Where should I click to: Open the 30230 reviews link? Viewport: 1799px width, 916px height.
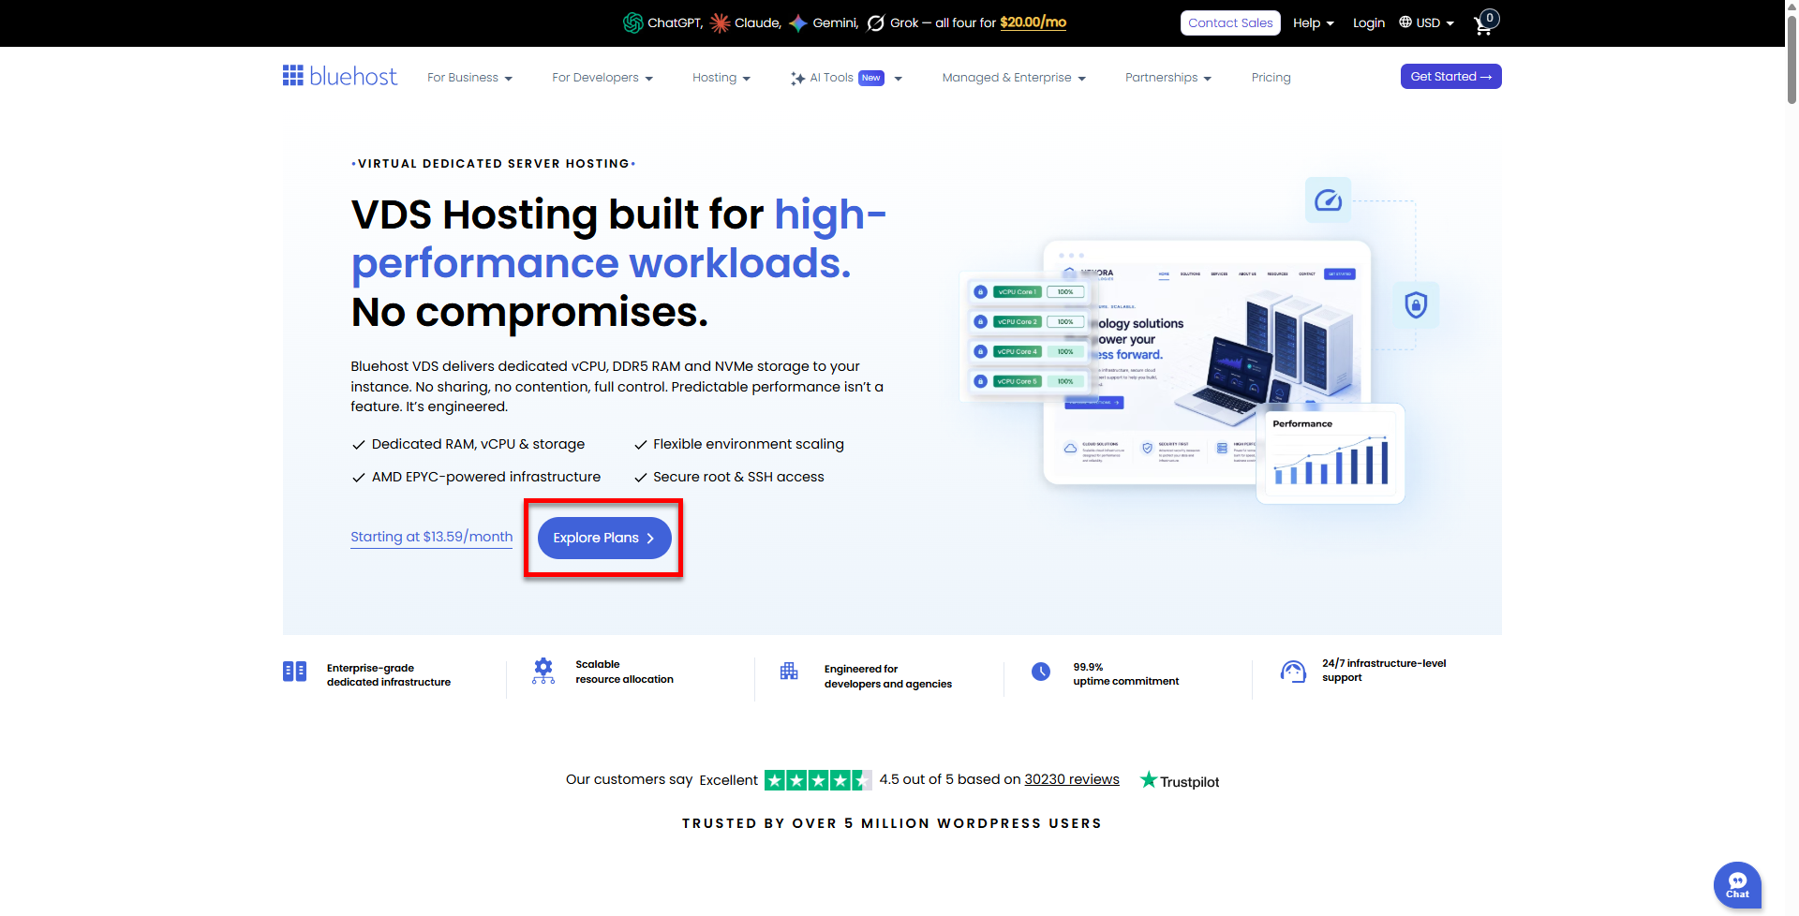(1072, 779)
